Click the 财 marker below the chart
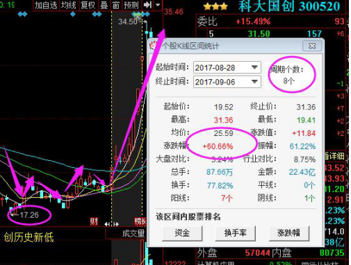Screen dimensions: 351x265 coord(94,221)
